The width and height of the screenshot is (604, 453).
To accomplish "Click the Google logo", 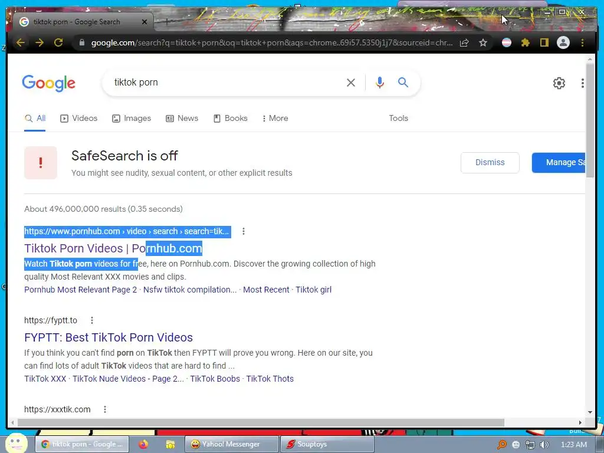I will click(x=48, y=83).
